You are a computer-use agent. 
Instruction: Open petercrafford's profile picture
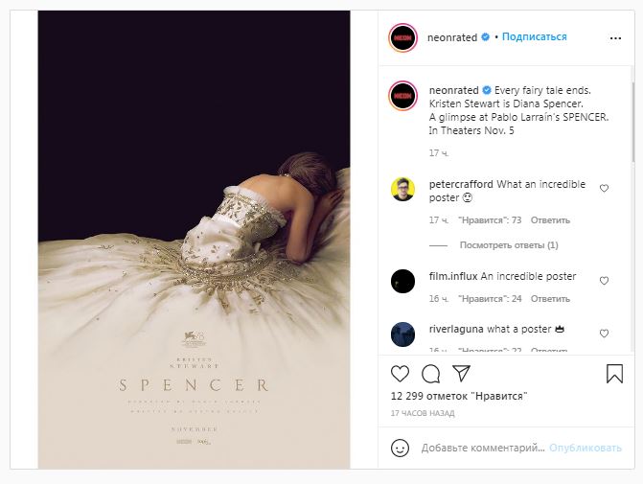point(402,189)
